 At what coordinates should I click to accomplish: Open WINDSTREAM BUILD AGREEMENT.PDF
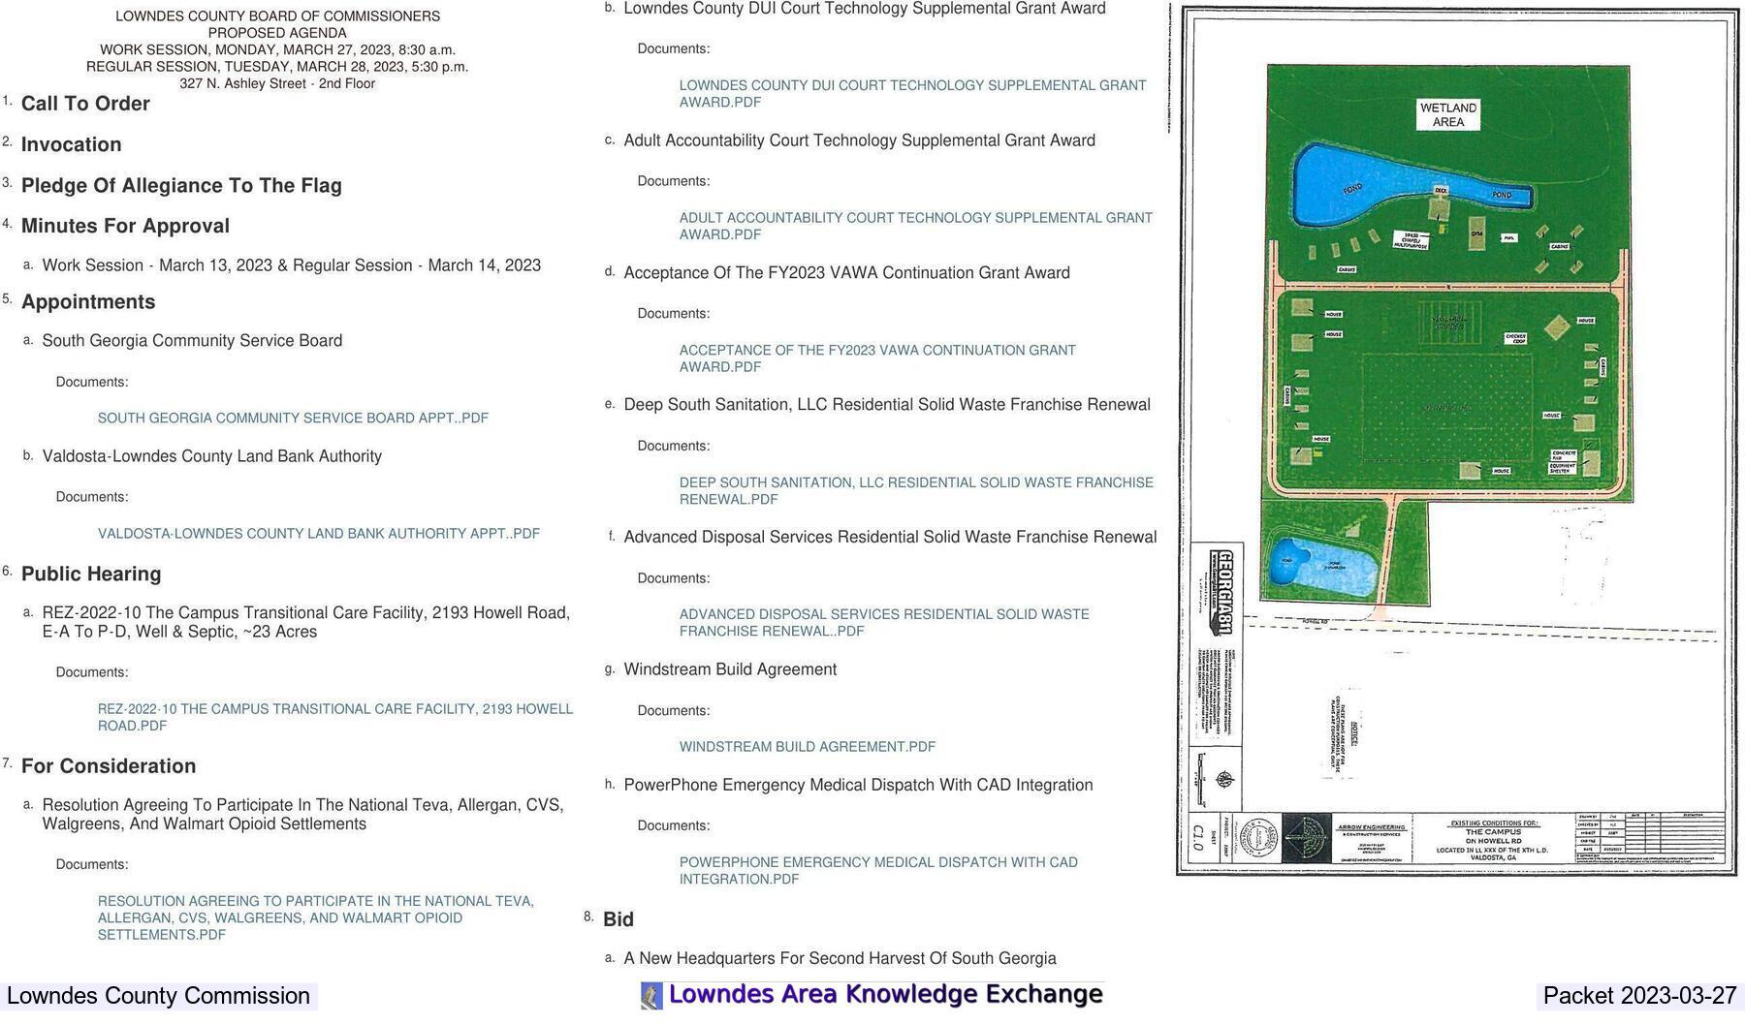pyautogui.click(x=808, y=746)
